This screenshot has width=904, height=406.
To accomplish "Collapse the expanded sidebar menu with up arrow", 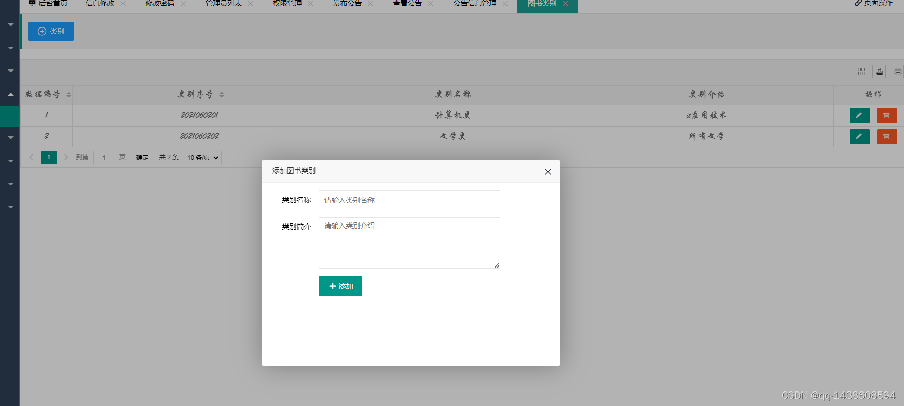I will (x=10, y=94).
